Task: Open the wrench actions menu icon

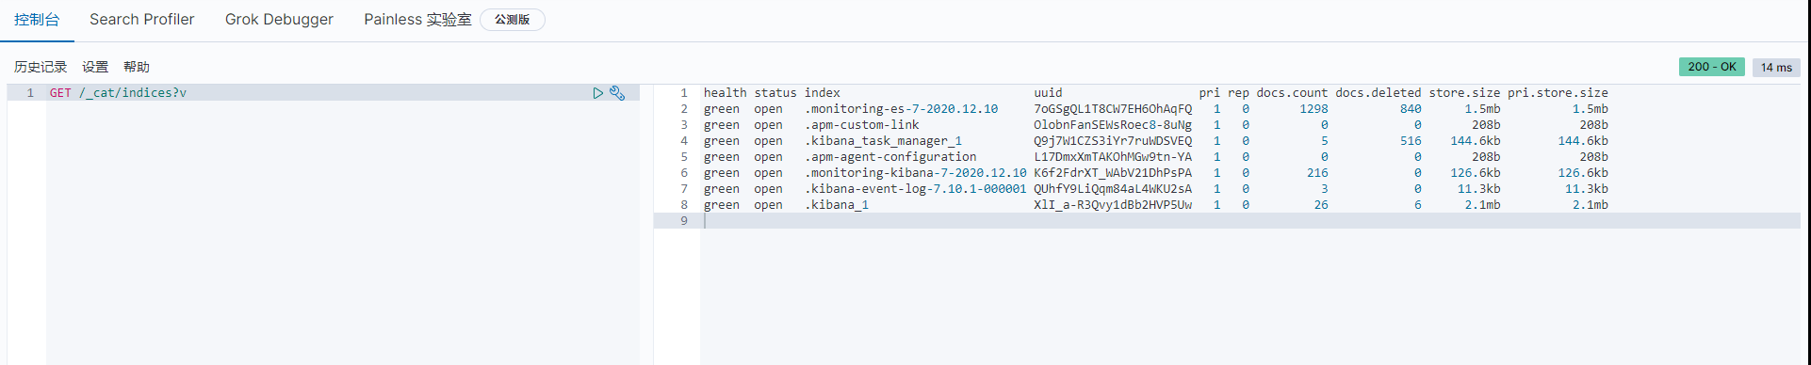Action: pyautogui.click(x=617, y=93)
